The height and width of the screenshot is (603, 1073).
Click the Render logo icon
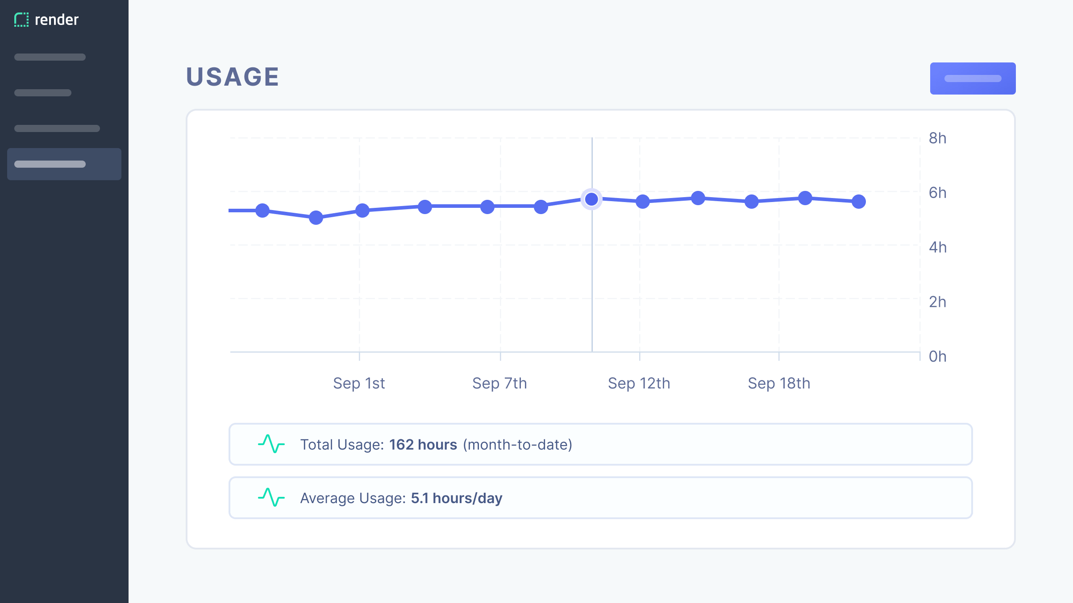tap(21, 20)
